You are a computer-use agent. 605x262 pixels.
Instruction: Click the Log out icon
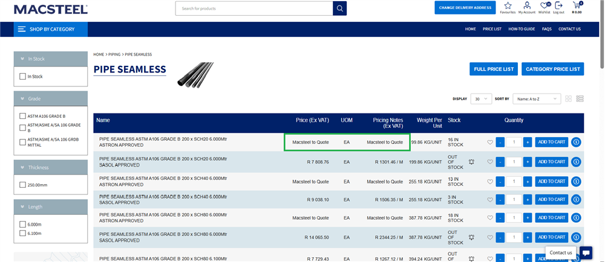point(558,6)
